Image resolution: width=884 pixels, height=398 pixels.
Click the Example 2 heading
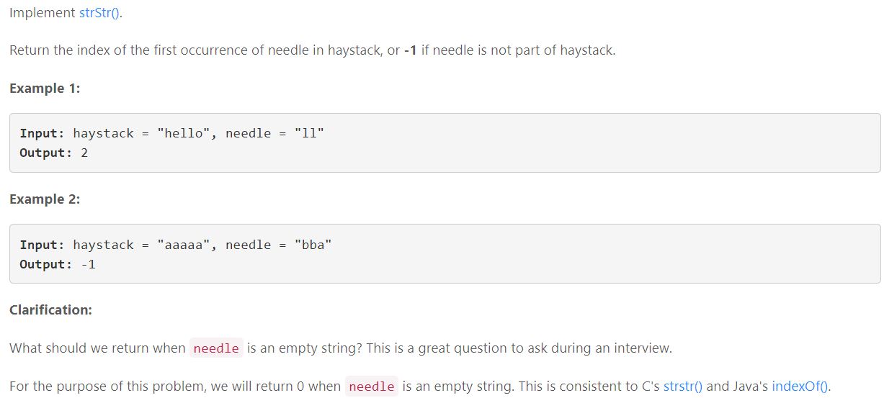pos(45,199)
